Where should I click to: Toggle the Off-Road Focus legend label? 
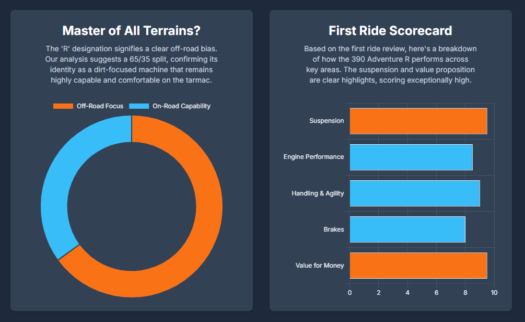click(100, 106)
